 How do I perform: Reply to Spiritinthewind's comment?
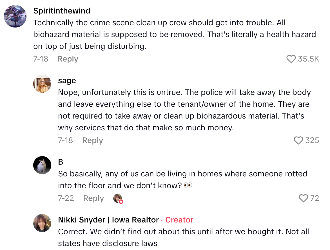pos(68,59)
